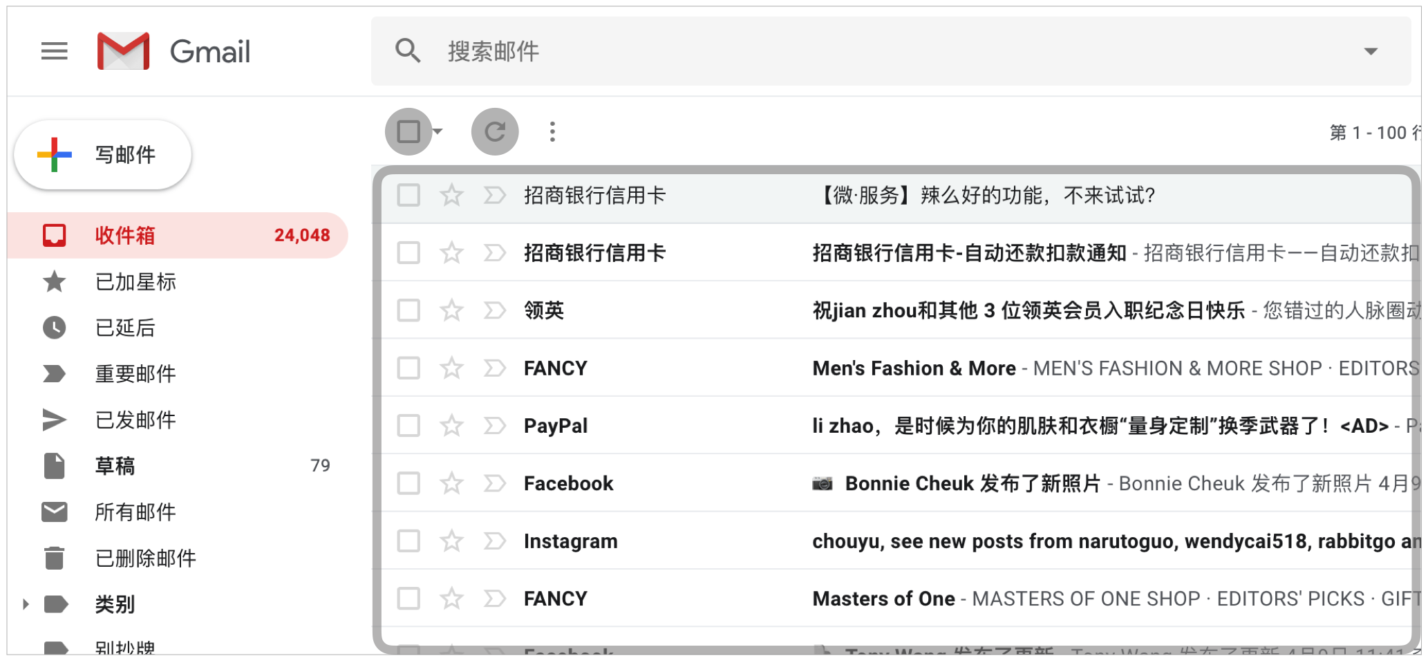Mark 领英 email as important
The image size is (1428, 665).
(495, 310)
